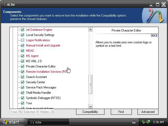Toggle the Shell Media Handler checkbox
Viewport: 168px width, 126px height.
pos(23,93)
